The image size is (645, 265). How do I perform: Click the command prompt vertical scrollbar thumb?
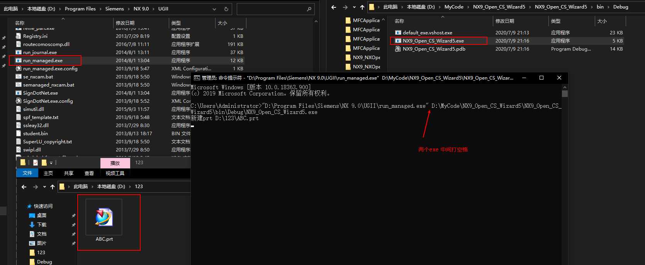tap(565, 93)
